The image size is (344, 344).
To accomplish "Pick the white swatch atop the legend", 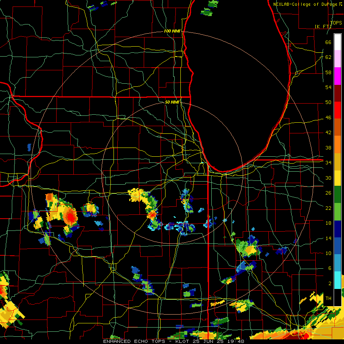I will click(x=338, y=42).
